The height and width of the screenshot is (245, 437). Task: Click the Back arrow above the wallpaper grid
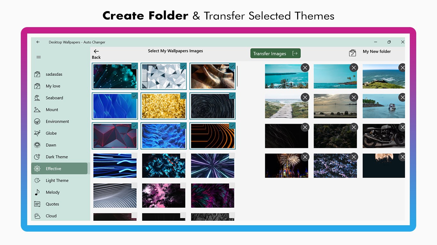coord(96,51)
